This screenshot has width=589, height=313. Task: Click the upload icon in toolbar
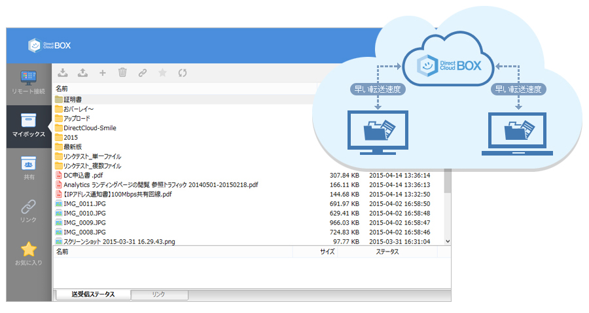(82, 73)
